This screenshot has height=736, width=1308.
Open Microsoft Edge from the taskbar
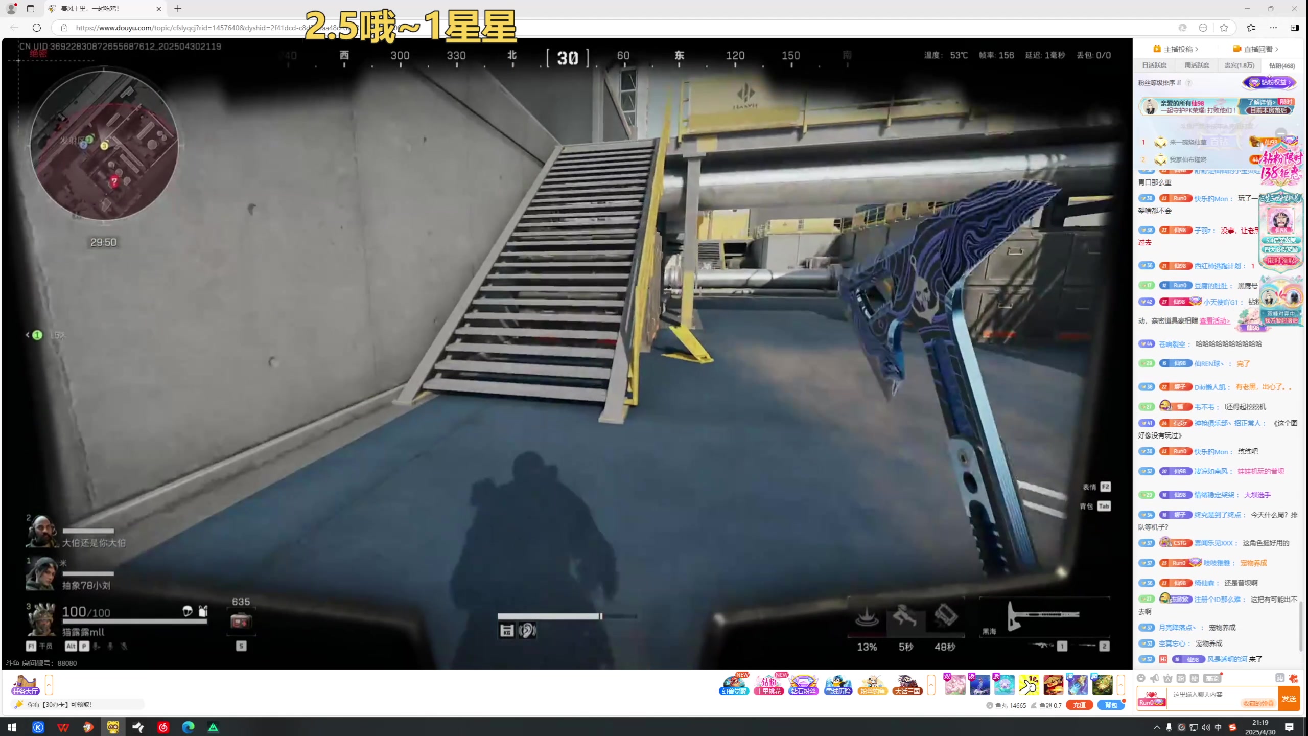click(x=189, y=727)
